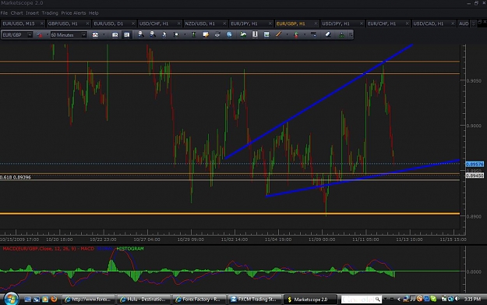Click the red and green arrow icon
The image size is (487, 305).
coord(296,35)
